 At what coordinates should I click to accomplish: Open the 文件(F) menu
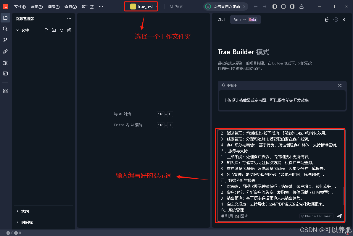point(20,7)
